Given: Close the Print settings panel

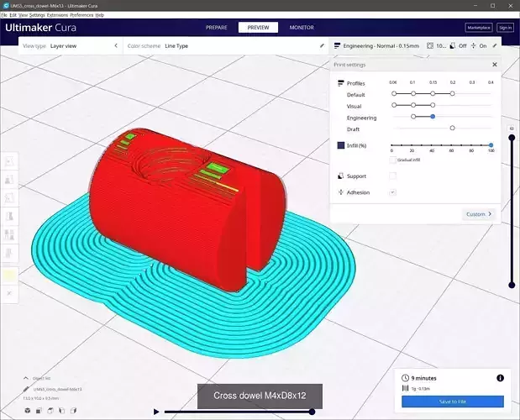Looking at the screenshot, I should (495, 65).
